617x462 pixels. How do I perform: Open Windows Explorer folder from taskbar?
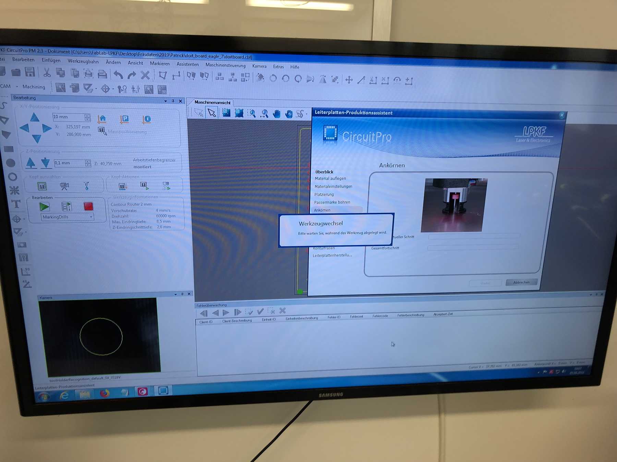coord(85,395)
